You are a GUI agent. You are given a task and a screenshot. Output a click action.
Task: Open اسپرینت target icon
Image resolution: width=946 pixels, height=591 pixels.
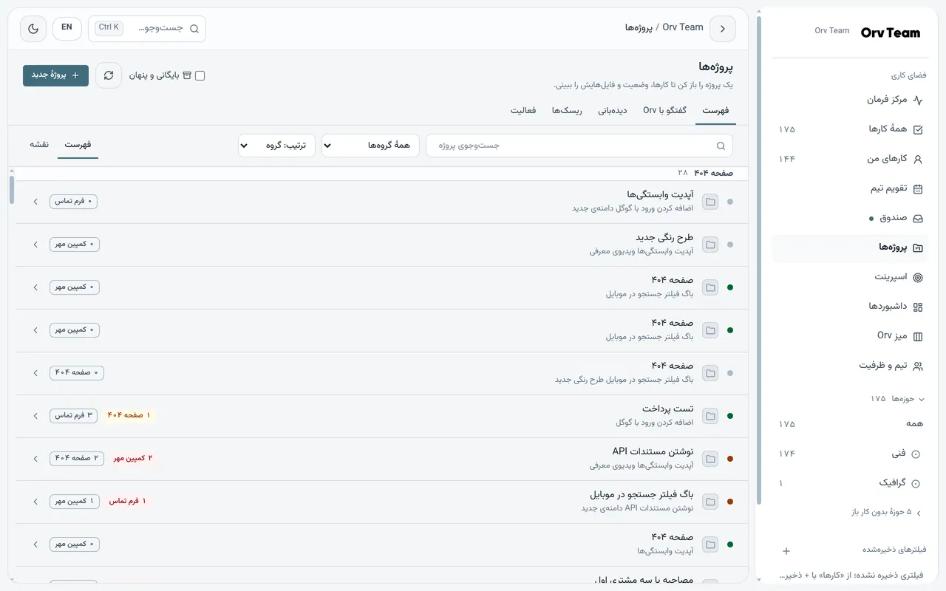(x=918, y=277)
